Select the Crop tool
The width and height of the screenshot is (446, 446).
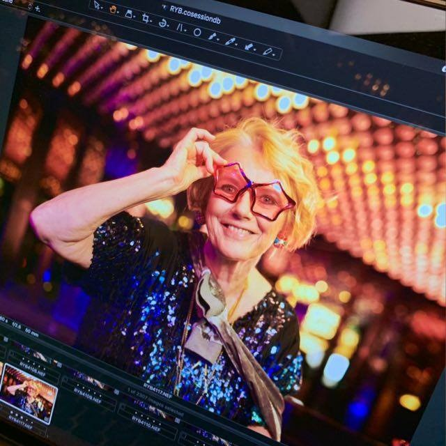[146, 19]
